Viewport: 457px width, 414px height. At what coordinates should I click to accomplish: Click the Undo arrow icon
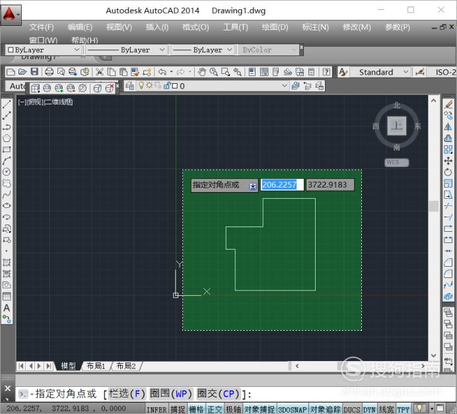tap(162, 72)
